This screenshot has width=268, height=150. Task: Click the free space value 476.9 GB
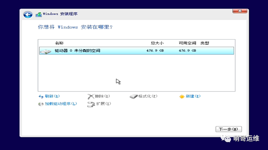click(187, 51)
